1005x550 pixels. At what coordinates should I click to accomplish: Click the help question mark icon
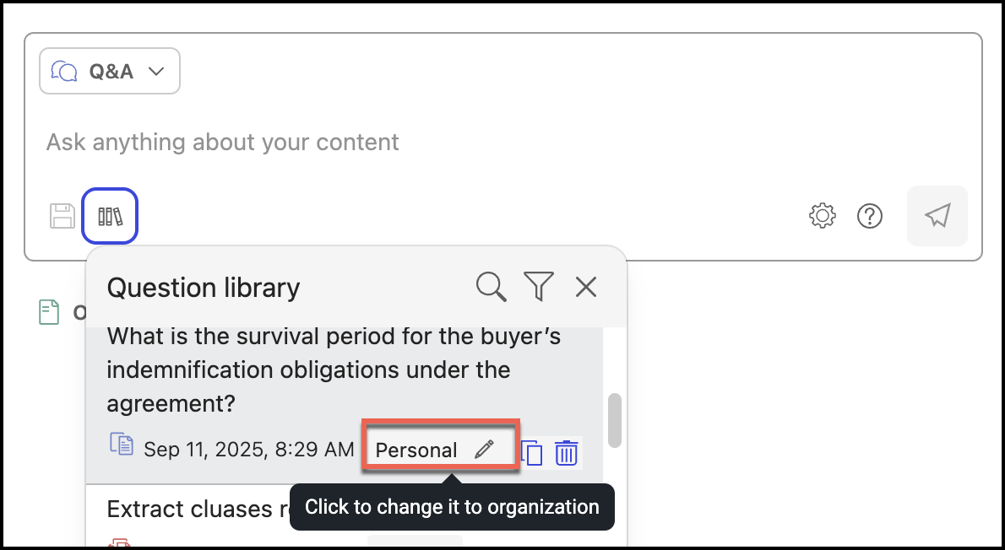coord(869,216)
